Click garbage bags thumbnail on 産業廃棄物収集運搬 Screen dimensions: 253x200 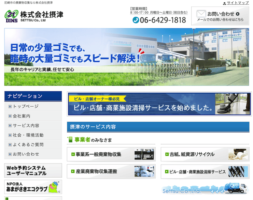pyautogui.click(x=144, y=171)
